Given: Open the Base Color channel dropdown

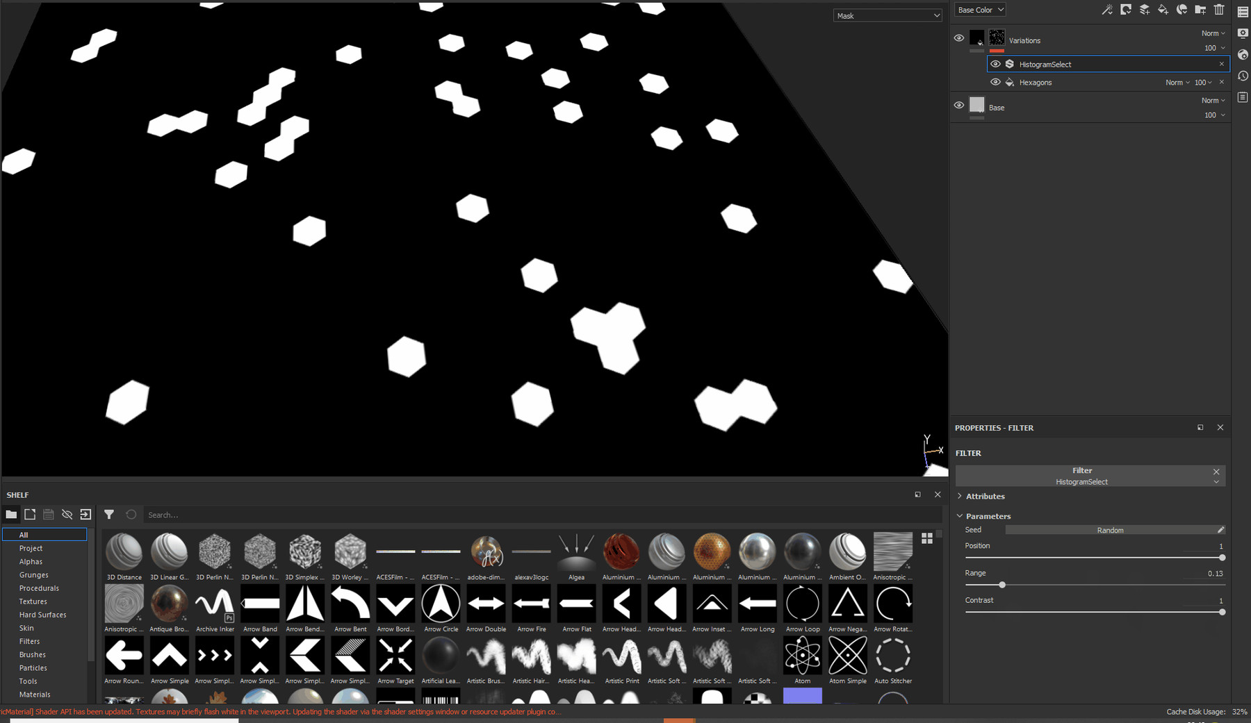Looking at the screenshot, I should 980,9.
